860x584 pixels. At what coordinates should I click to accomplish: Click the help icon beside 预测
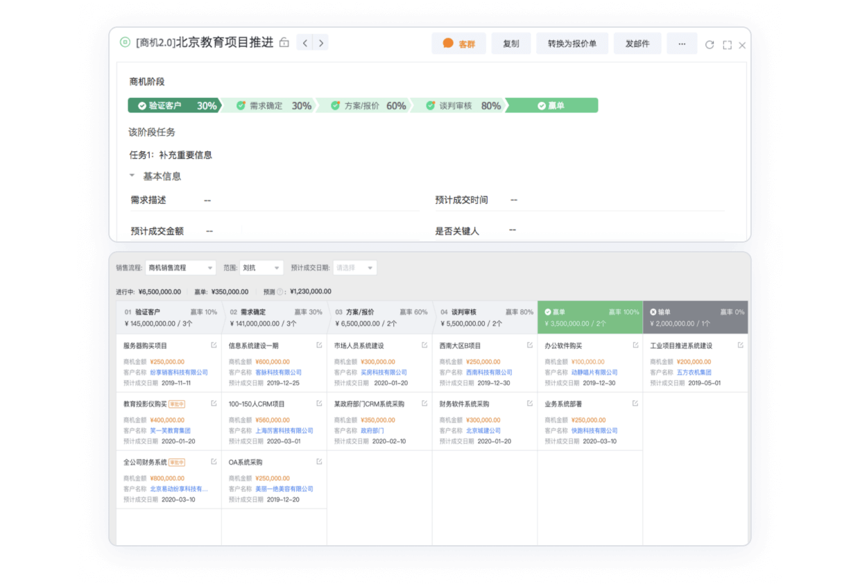pyautogui.click(x=281, y=292)
